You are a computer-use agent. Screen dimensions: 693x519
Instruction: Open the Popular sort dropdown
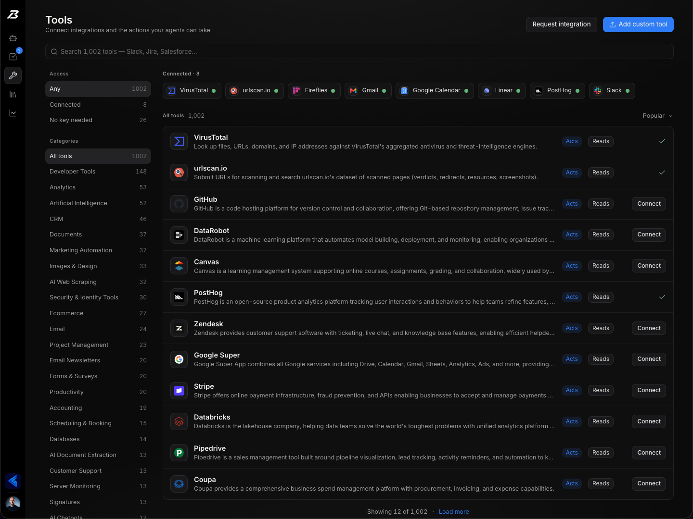tap(657, 116)
